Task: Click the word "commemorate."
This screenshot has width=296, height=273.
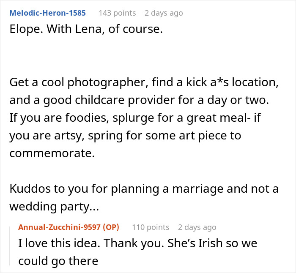Action: [x=52, y=153]
